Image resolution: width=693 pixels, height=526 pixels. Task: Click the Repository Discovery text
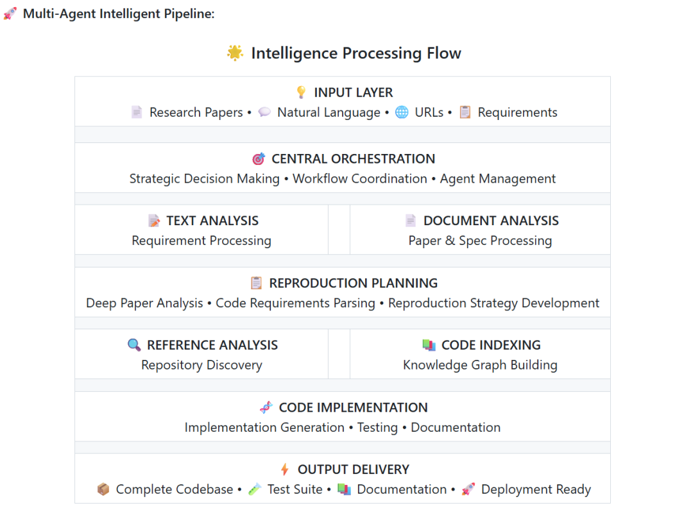tap(201, 365)
